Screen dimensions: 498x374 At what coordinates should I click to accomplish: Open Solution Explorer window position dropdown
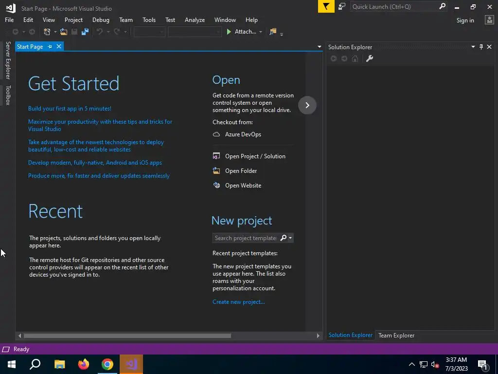click(x=473, y=47)
